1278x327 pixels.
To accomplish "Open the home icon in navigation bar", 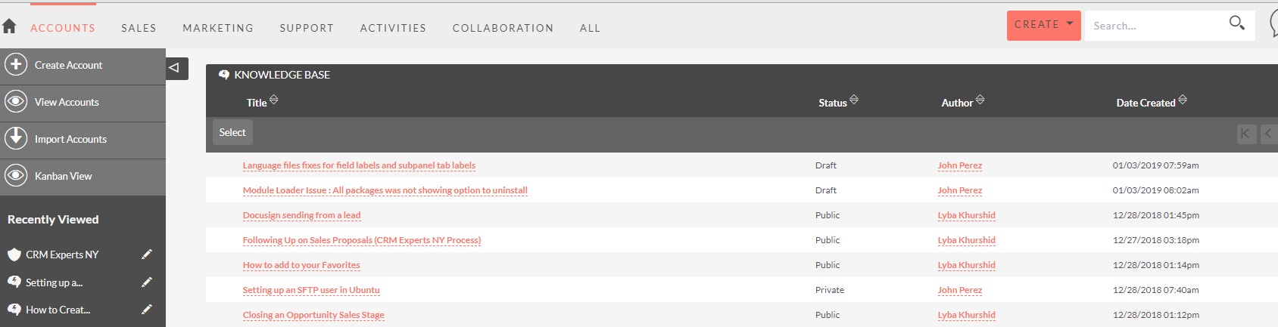I will 9,26.
